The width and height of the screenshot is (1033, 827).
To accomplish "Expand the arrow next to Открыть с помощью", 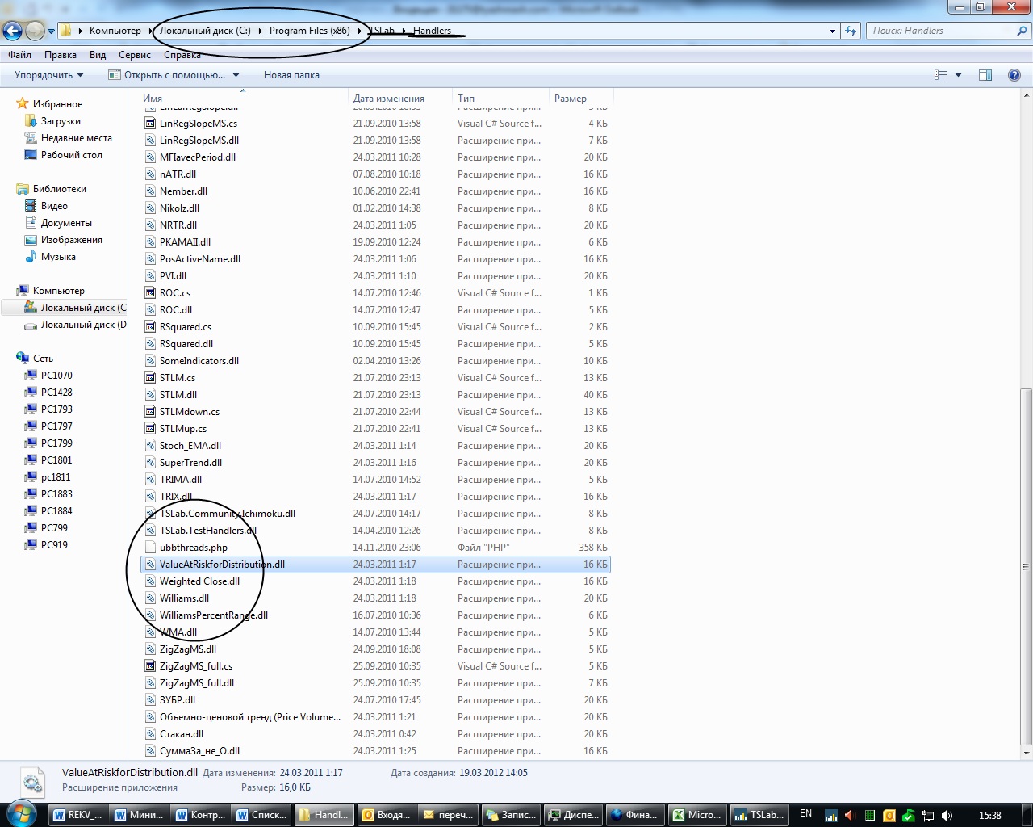I will (236, 75).
